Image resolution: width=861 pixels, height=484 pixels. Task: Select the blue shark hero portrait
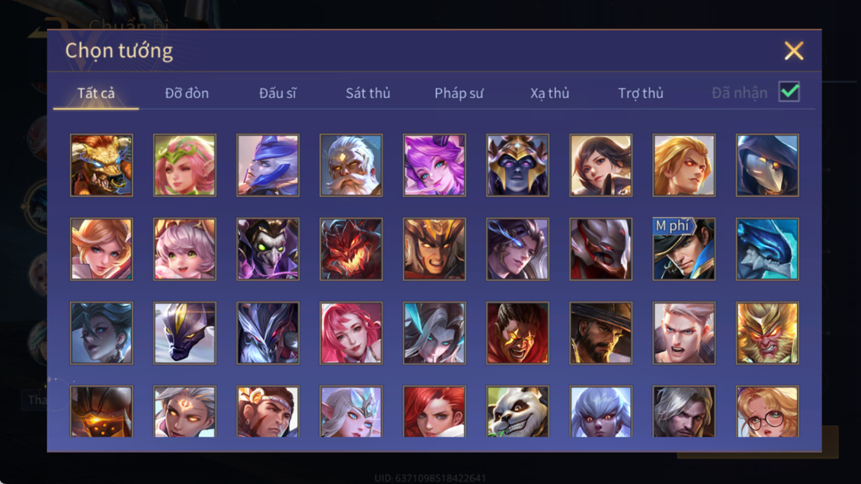[x=767, y=249]
